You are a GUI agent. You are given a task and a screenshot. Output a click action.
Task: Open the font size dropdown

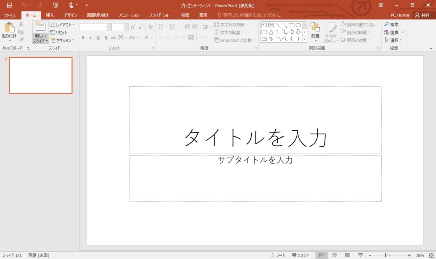[x=126, y=27]
